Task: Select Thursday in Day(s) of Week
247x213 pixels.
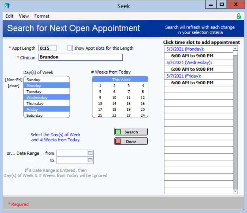Action: point(46,103)
